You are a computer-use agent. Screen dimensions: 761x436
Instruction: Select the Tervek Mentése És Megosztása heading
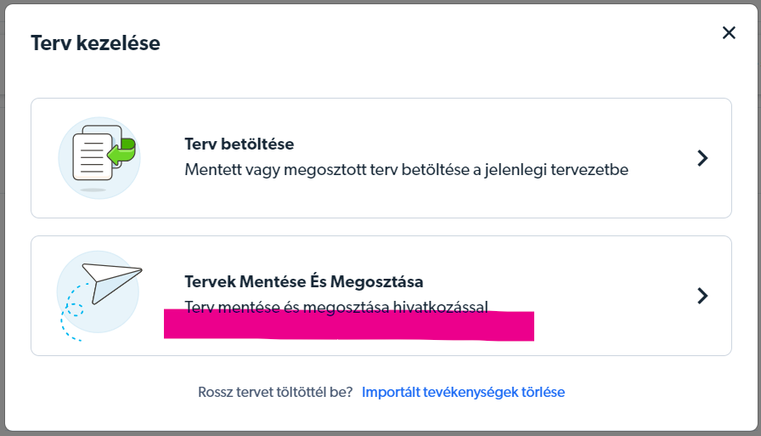(304, 281)
